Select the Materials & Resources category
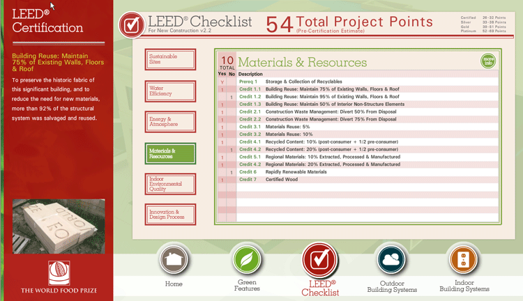The image size is (523, 301). pos(170,153)
